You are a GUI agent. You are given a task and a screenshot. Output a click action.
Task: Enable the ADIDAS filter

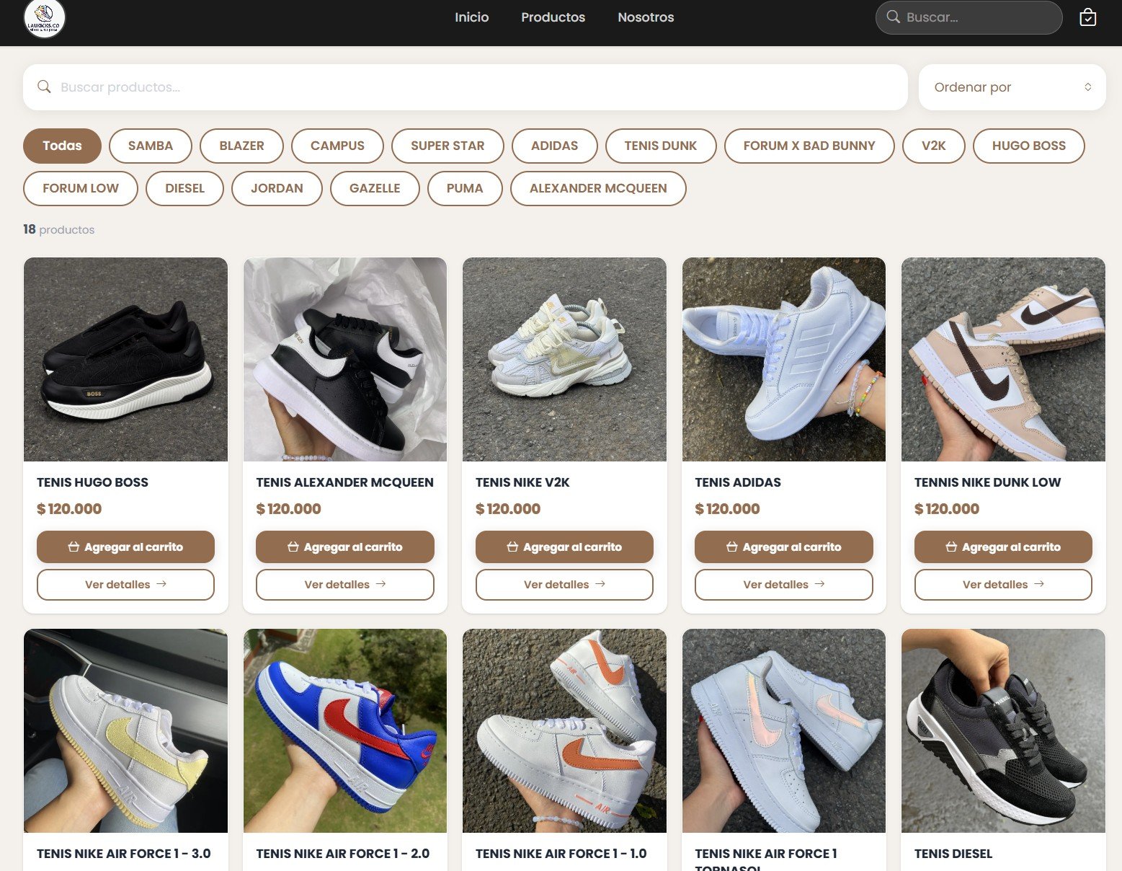pos(554,146)
